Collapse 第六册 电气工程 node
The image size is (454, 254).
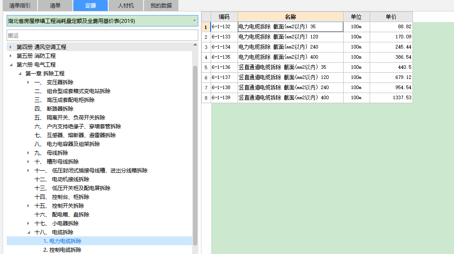tap(11, 65)
